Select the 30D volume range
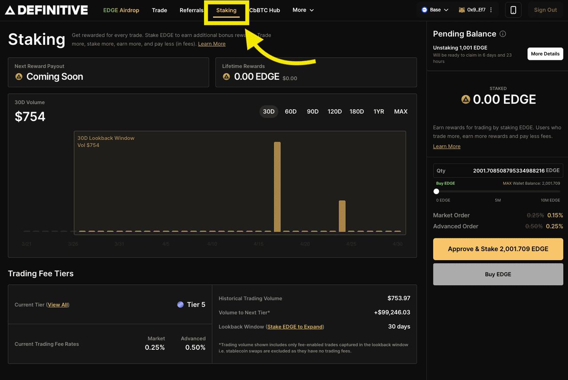 [x=268, y=111]
